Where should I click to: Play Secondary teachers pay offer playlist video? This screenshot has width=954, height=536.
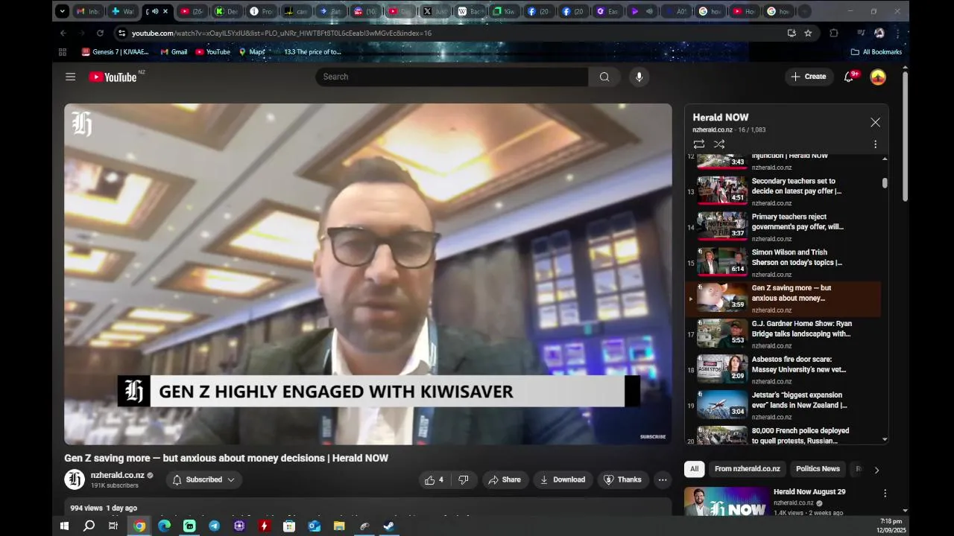[783, 191]
